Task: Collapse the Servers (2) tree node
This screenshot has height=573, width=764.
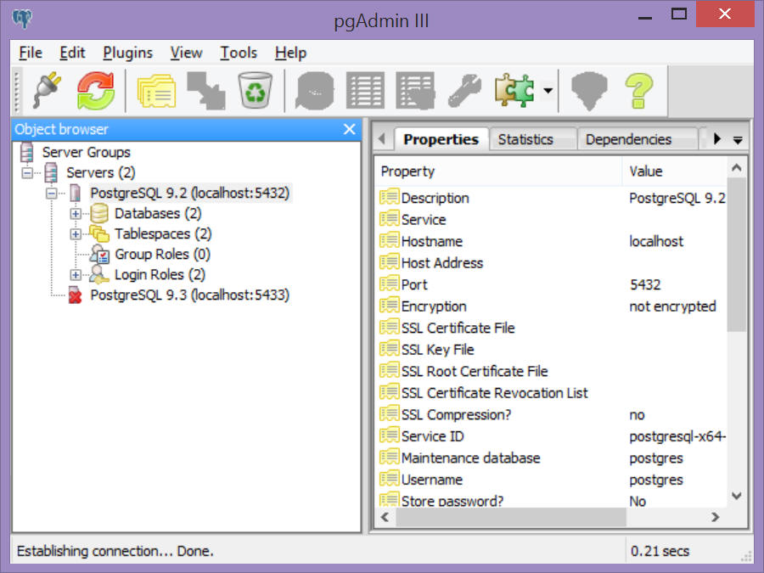Action: click(x=27, y=172)
